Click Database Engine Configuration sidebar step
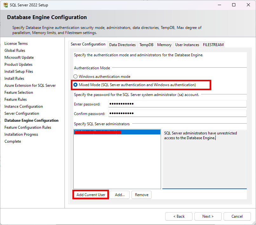Image resolution: width=256 pixels, height=225 pixels. (31, 120)
